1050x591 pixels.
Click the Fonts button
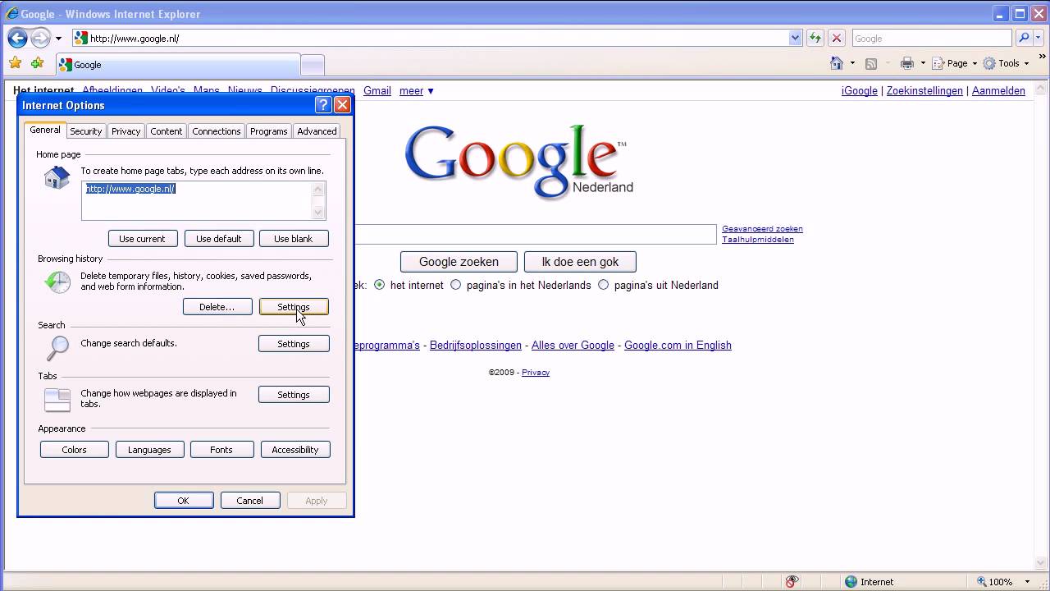click(221, 450)
